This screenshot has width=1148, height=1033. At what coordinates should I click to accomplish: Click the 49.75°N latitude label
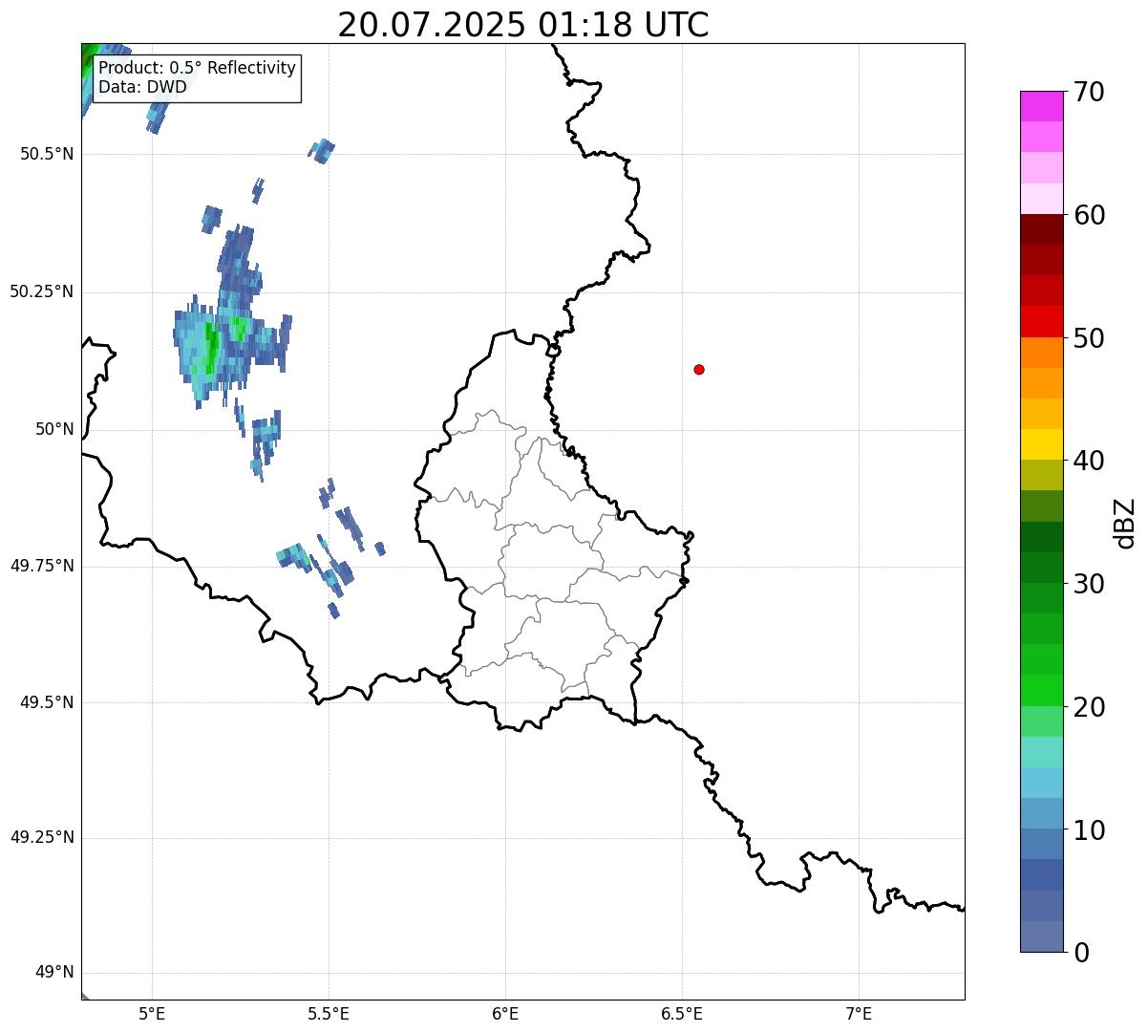42,566
